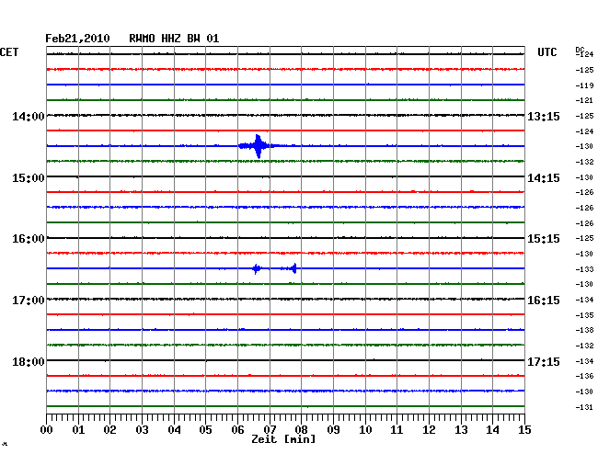Screen dimensions: 598x454
Task: Select the DC offset value -131
Action: (x=584, y=407)
